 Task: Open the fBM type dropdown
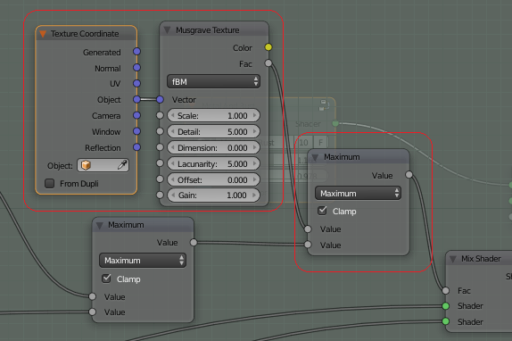pyautogui.click(x=213, y=81)
